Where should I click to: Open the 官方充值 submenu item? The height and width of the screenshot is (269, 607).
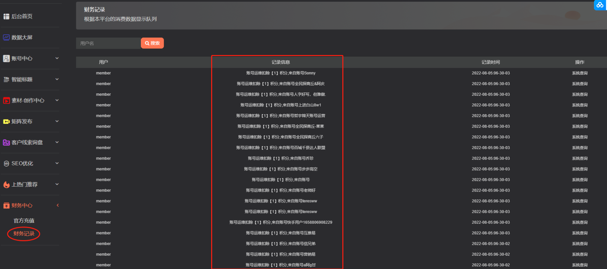pyautogui.click(x=24, y=221)
